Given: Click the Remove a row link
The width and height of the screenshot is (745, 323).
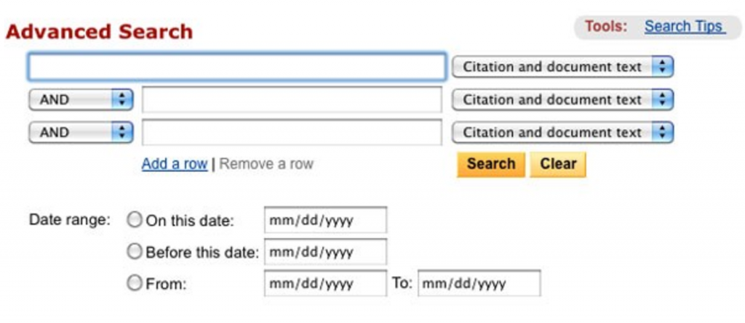Looking at the screenshot, I should coord(266,164).
